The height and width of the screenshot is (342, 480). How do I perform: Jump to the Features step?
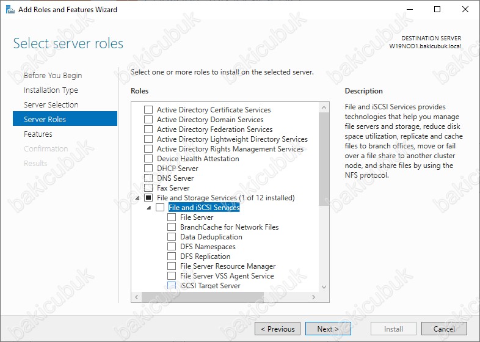pos(38,134)
